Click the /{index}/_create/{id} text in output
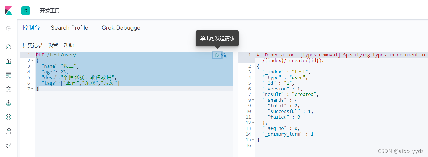Screen dimensions: 428x157 click(293, 60)
